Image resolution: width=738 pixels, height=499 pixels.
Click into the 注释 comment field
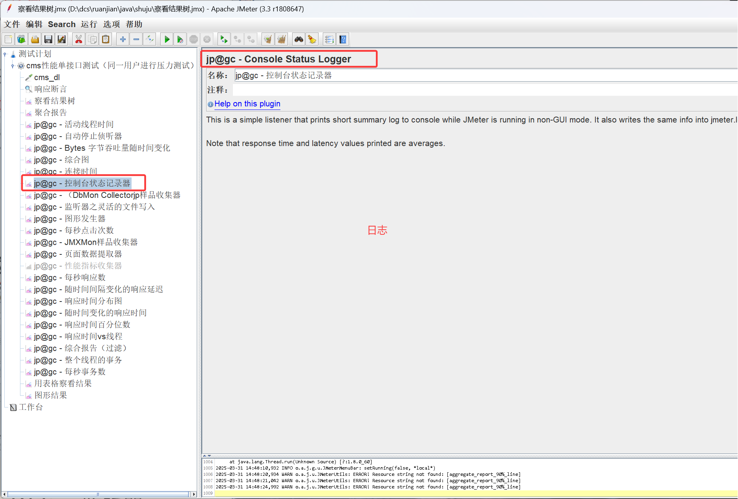click(485, 90)
